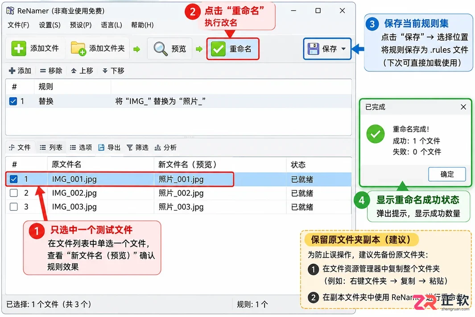This screenshot has width=475, height=317.
Task: Click the new name 照片_003.jpg
Action: point(181,207)
